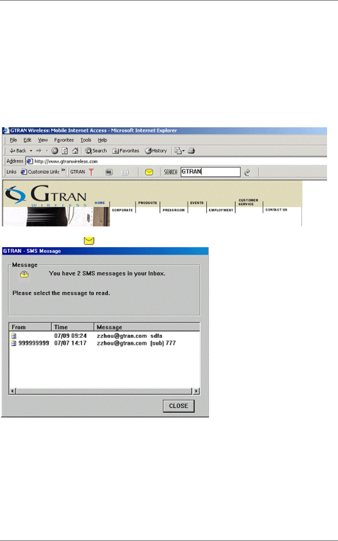Click the yellow envelope SMS icon in toolbar
Viewport: 338px width, 541px height.
(x=149, y=172)
